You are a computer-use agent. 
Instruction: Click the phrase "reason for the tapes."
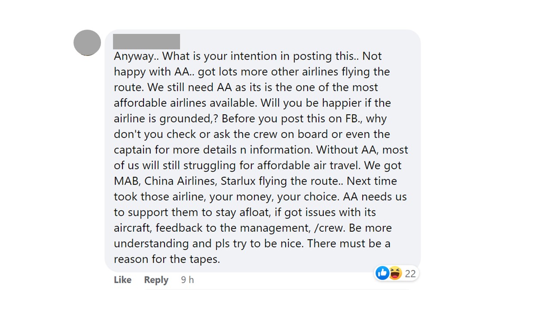[167, 259]
